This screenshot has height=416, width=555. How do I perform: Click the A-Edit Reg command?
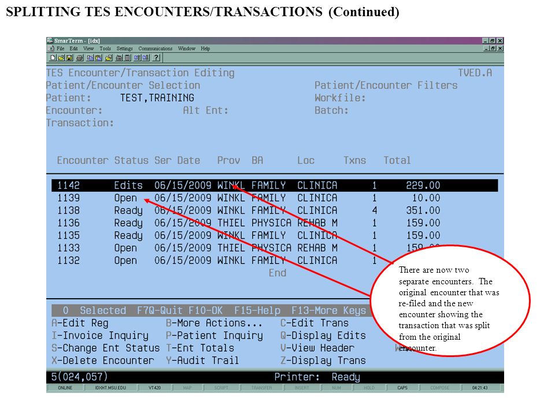coord(80,323)
